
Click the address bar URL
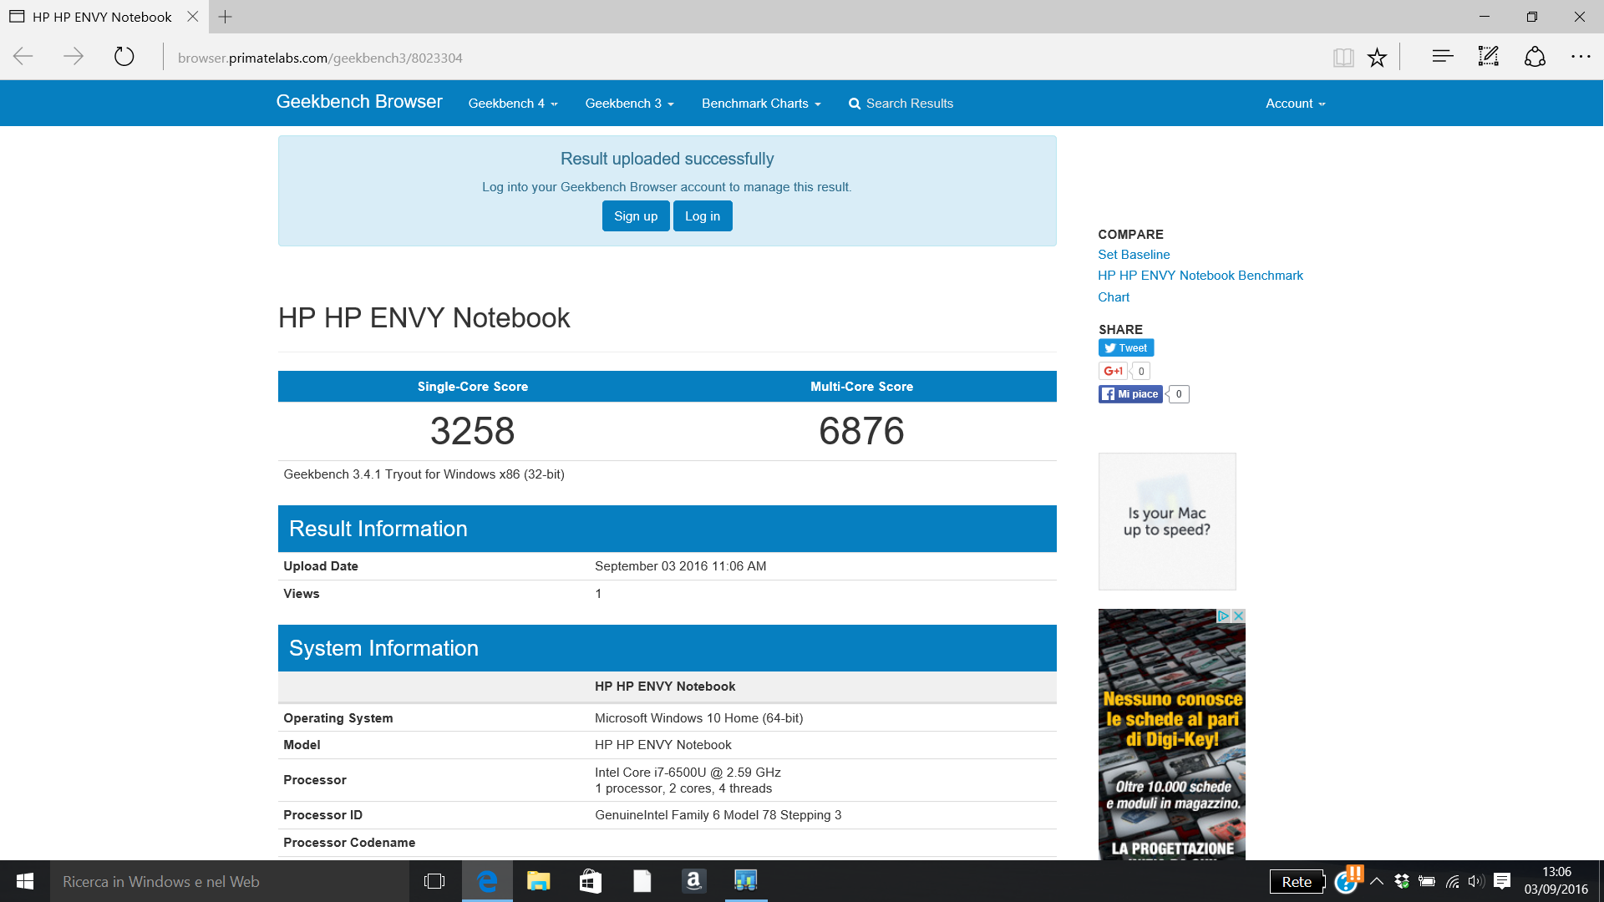point(320,58)
